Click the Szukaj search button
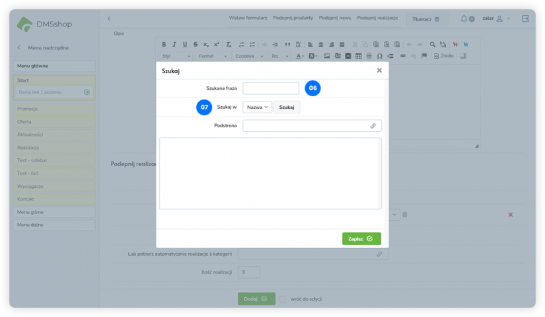 (x=287, y=107)
